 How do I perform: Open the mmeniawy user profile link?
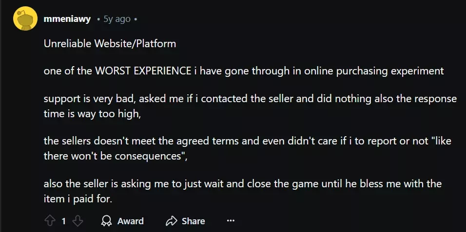pos(67,19)
